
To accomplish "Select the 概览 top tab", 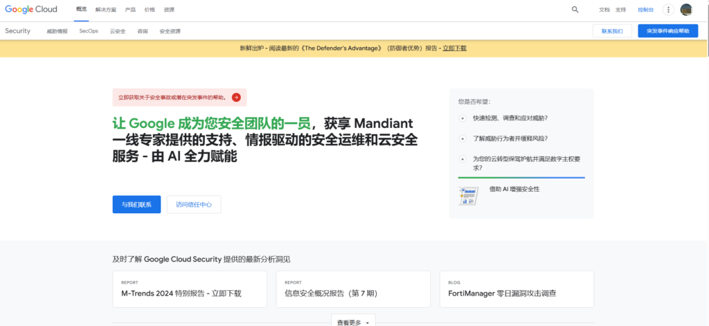I will point(82,10).
